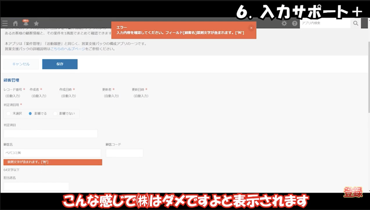Click the 判定項目 input field
The height and width of the screenshot is (210, 370).
point(50,133)
